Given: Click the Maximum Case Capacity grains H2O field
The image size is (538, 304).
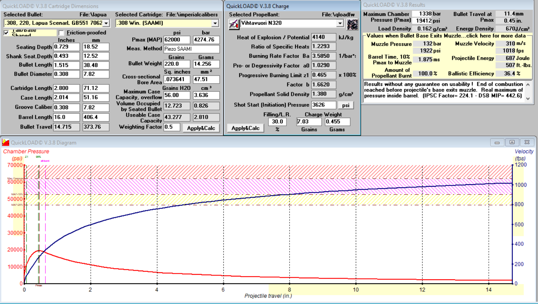Looking at the screenshot, I should coord(177,95).
